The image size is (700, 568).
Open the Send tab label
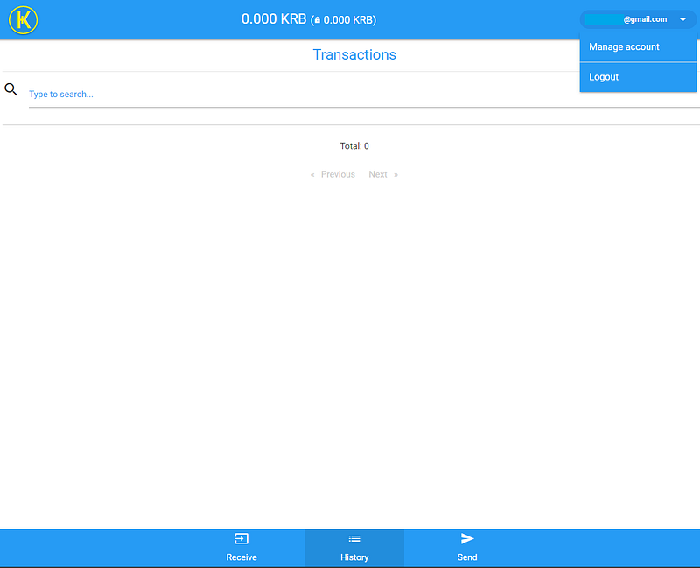467,557
